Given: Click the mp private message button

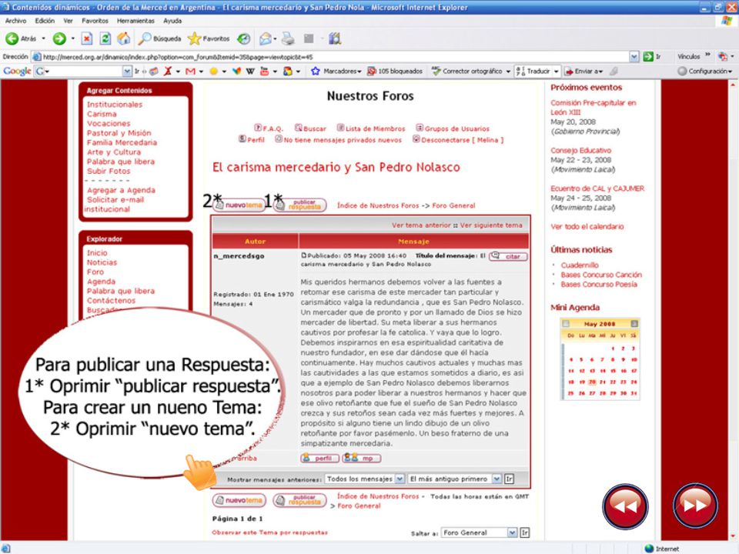Looking at the screenshot, I should point(362,458).
